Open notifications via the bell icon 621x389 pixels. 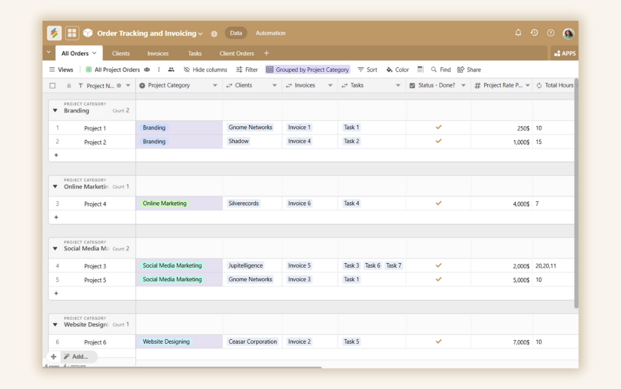pyautogui.click(x=518, y=33)
